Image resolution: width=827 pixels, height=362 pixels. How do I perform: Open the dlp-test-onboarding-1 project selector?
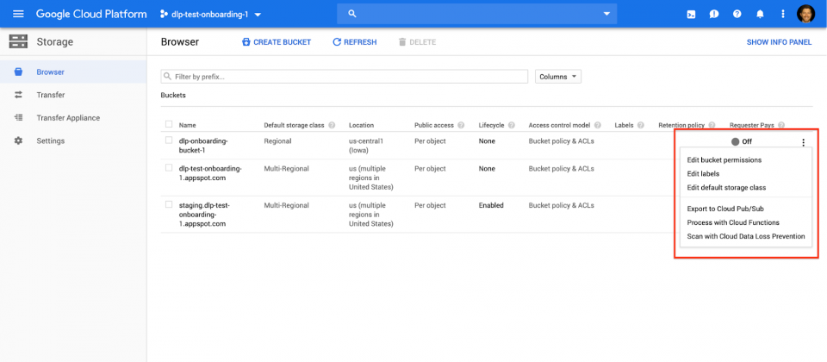coord(210,15)
